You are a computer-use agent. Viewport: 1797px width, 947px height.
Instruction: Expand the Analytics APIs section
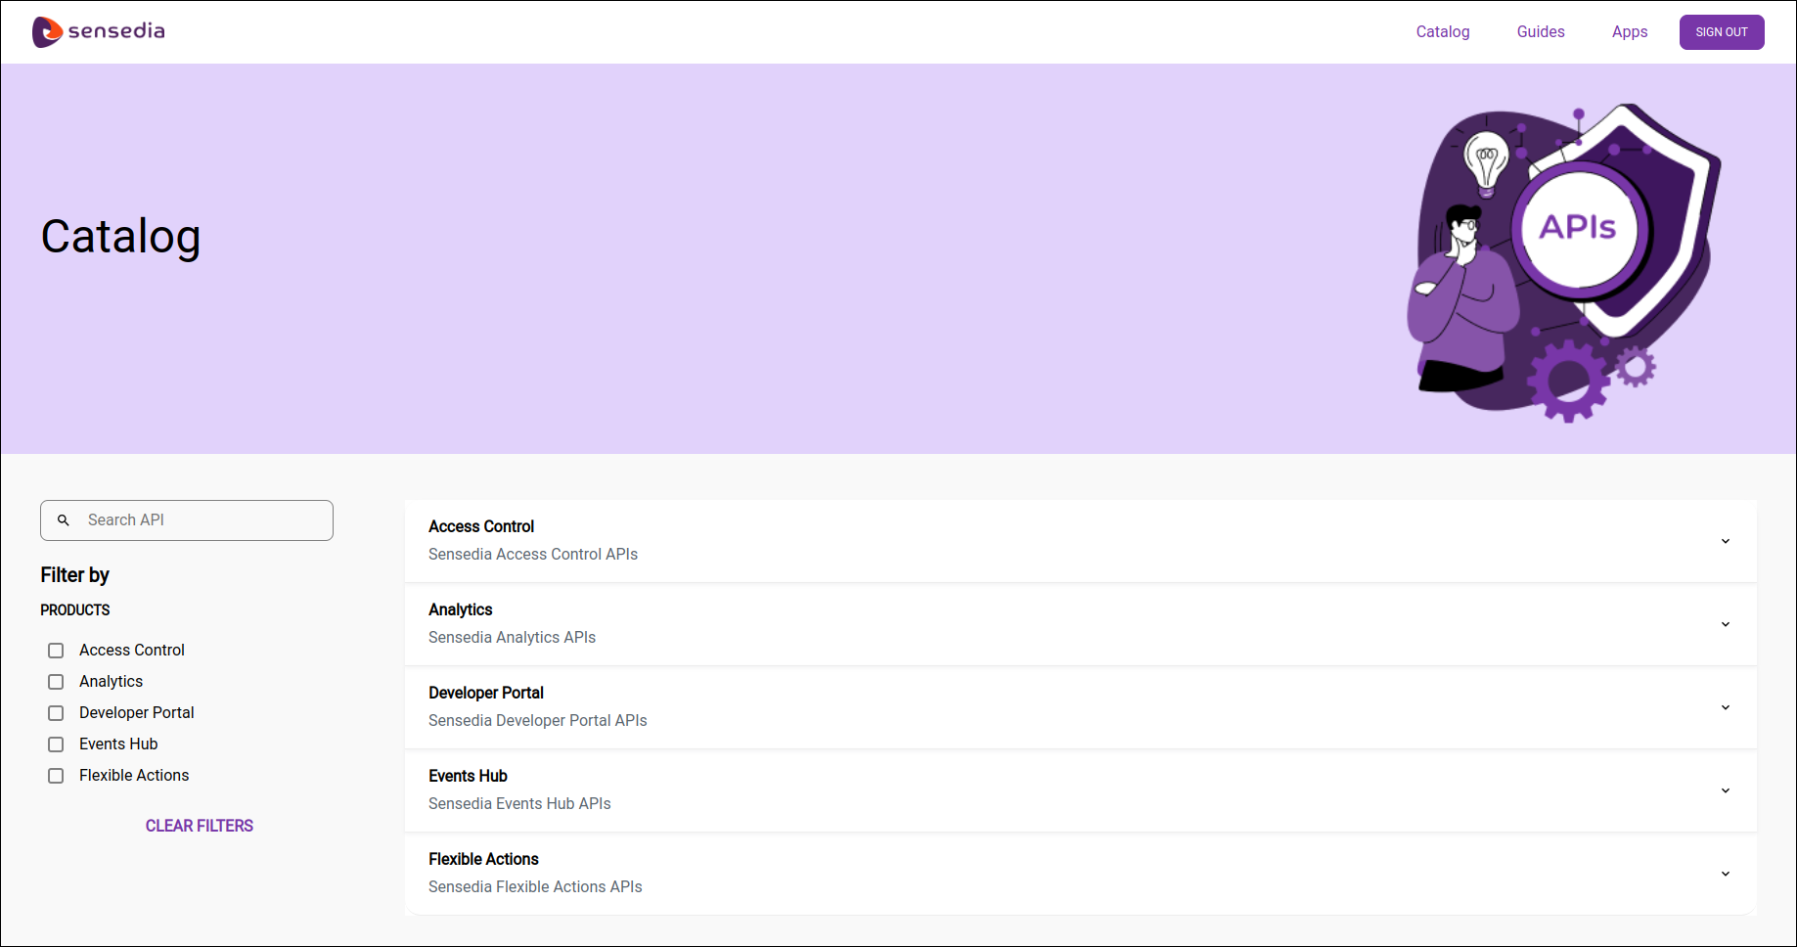click(x=1725, y=624)
